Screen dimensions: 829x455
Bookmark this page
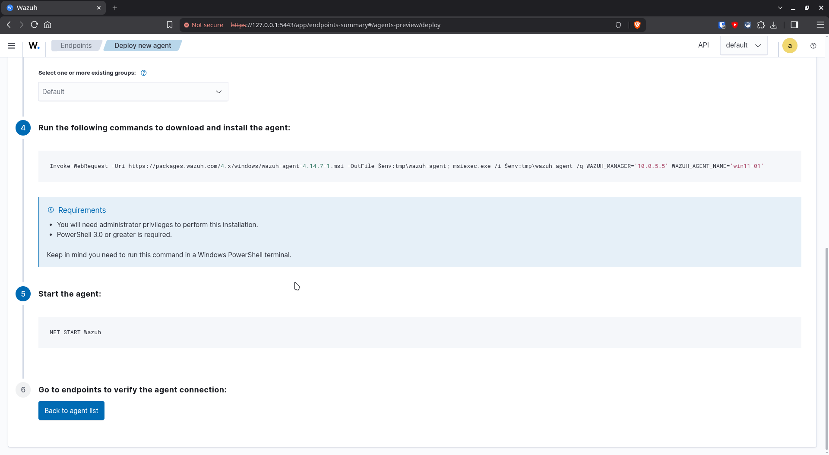point(170,25)
